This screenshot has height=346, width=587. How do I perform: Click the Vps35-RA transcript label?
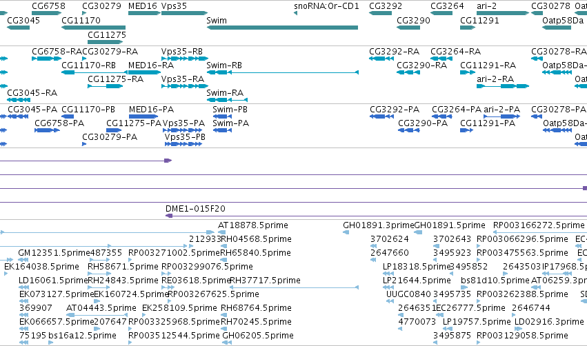pyautogui.click(x=183, y=79)
